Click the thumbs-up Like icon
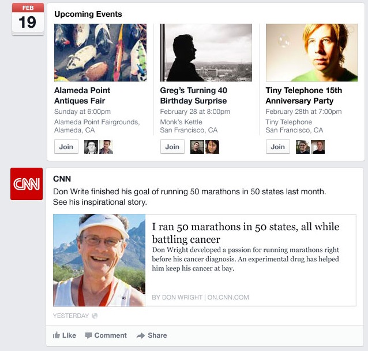Screen dimensions: 368x351 (x=57, y=335)
